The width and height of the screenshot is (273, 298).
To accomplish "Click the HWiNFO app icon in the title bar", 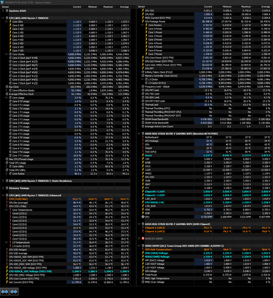I will (2, 3).
